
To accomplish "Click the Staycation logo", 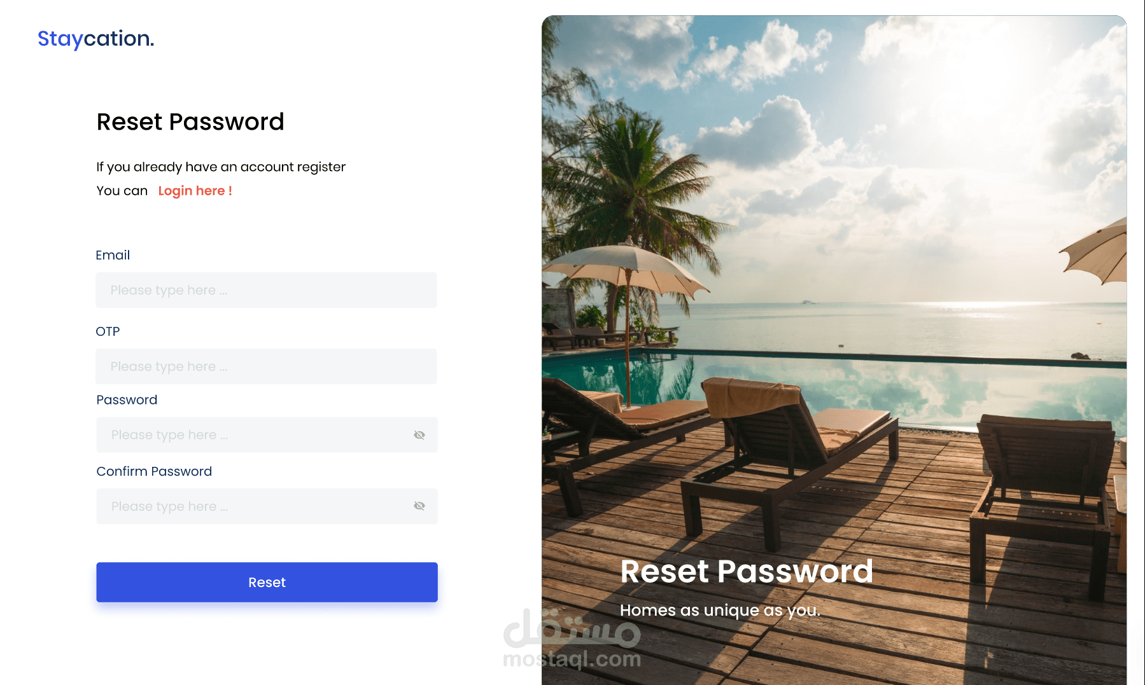I will pos(95,39).
